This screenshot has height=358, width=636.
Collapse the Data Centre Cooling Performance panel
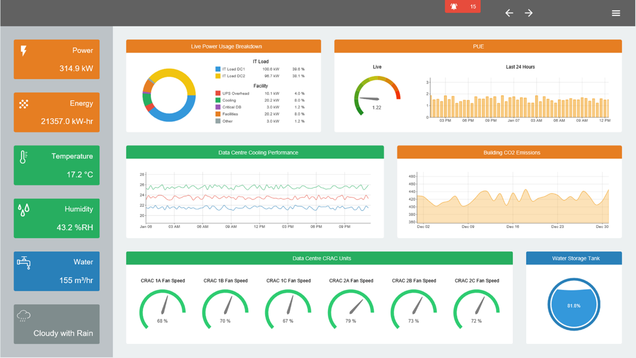tap(255, 152)
